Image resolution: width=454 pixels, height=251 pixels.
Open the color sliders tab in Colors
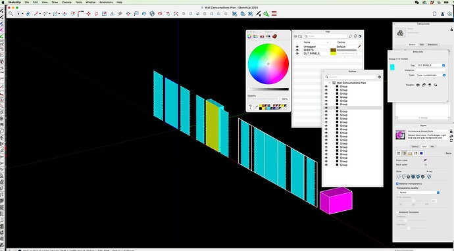pyautogui.click(x=256, y=36)
